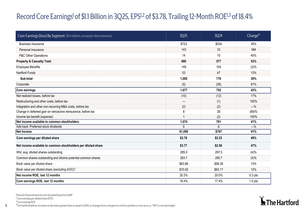Click the Core earnings 3Q25 value 1,077
The height and width of the screenshot is (208, 303).
click(x=184, y=90)
